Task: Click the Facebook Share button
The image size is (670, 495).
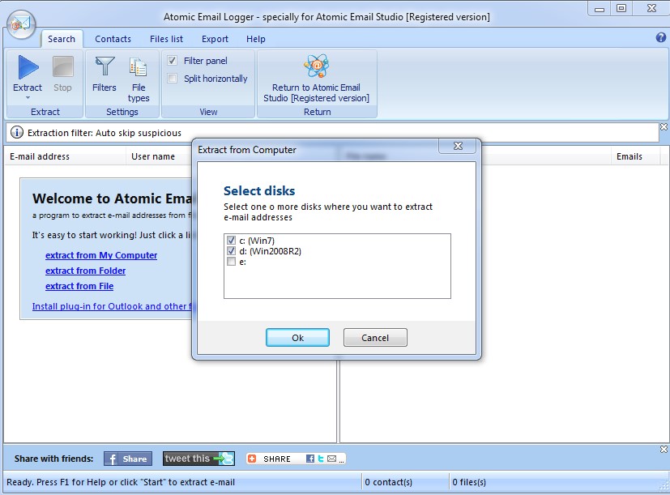Action: [128, 459]
